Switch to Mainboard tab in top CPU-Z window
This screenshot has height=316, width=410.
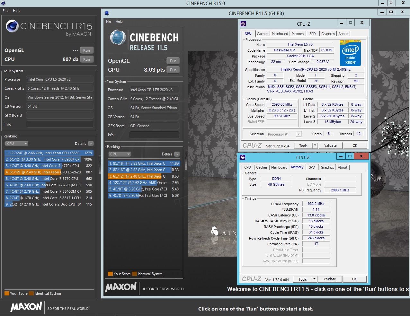tap(280, 34)
